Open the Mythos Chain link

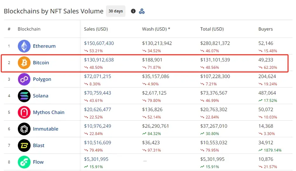[49, 112]
